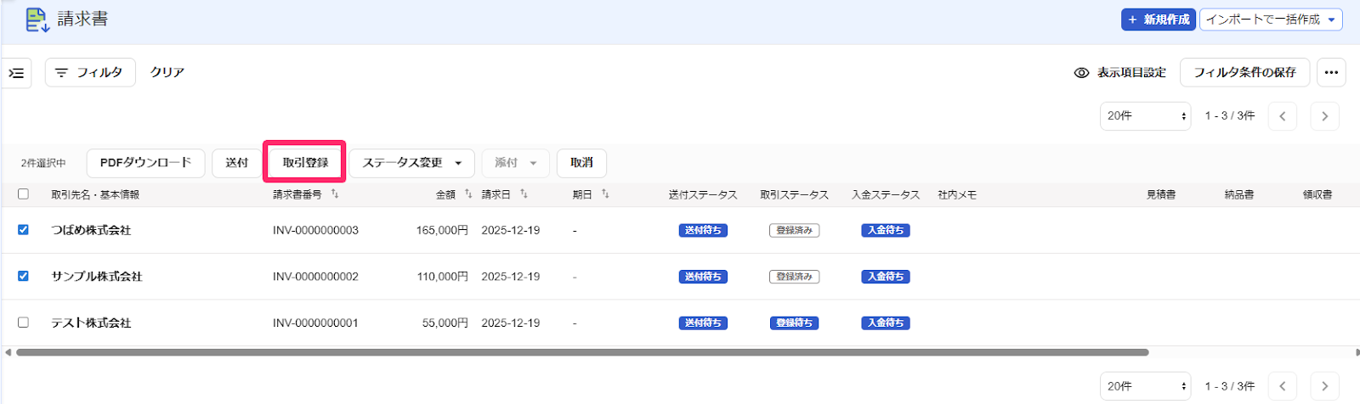Uncheck the つばめ株式会社 row checkbox

click(23, 230)
